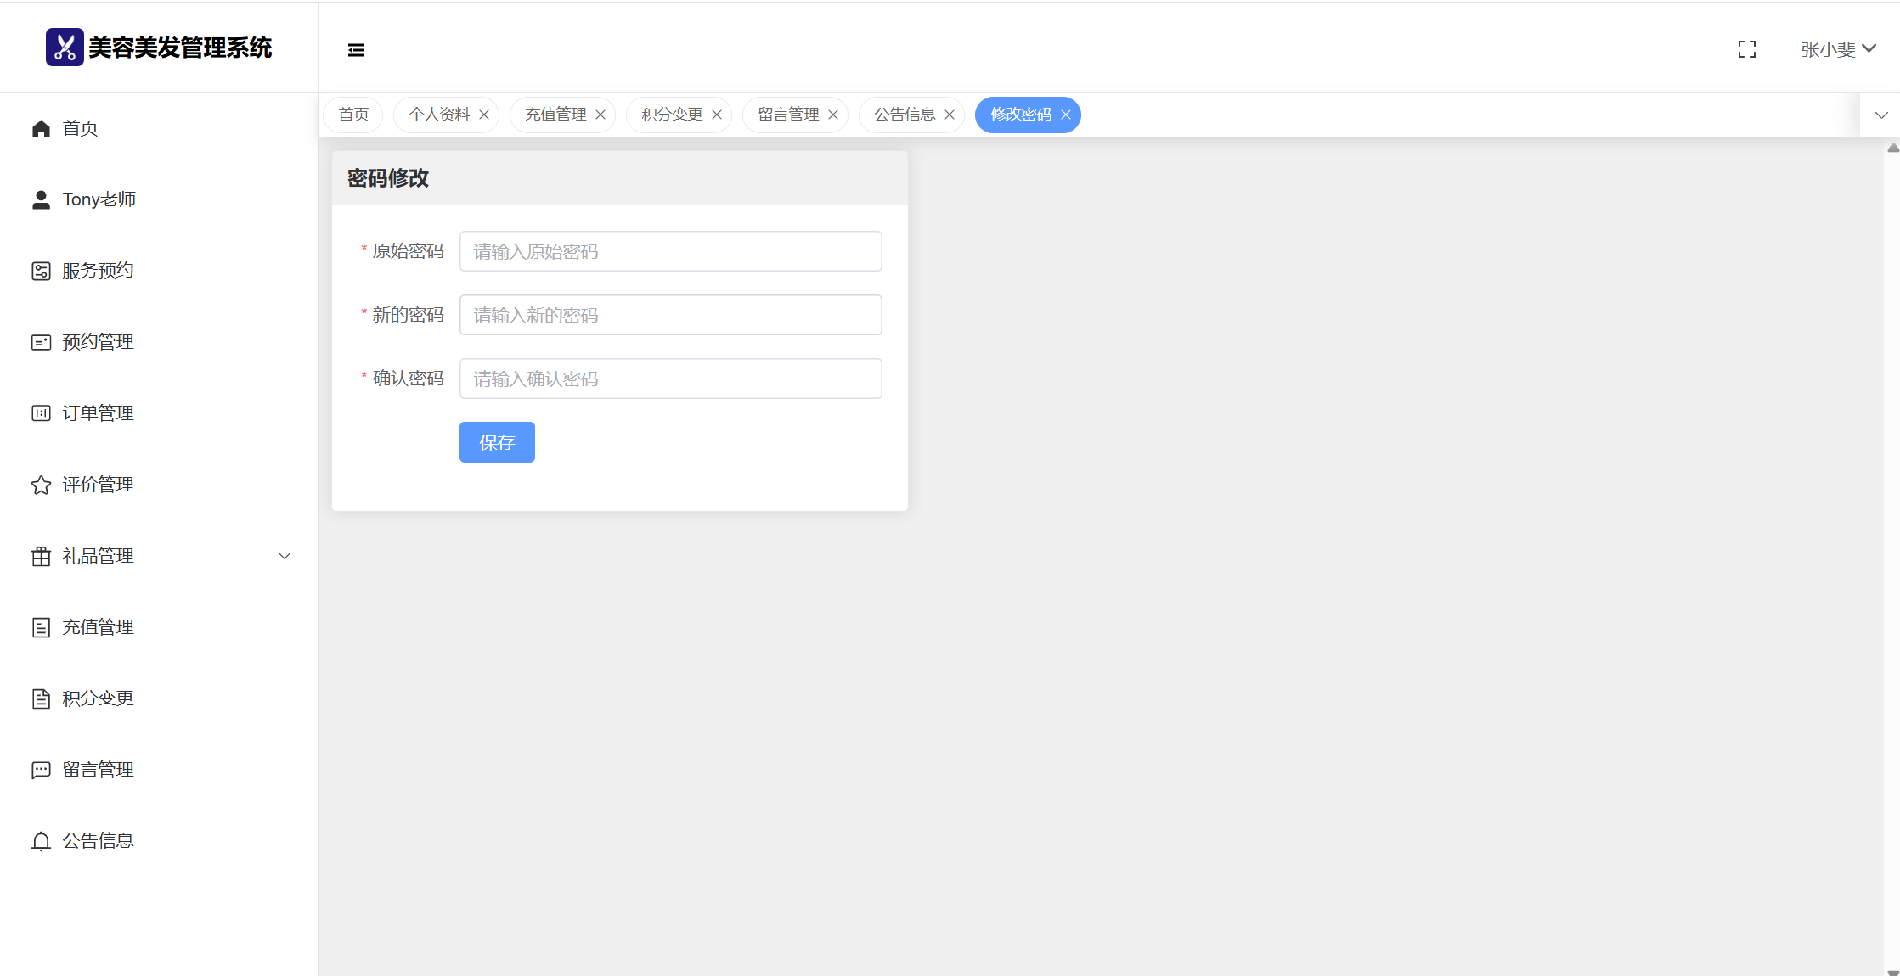1900x976 pixels.
Task: Open the 张小斐 user dropdown
Action: 1837,49
